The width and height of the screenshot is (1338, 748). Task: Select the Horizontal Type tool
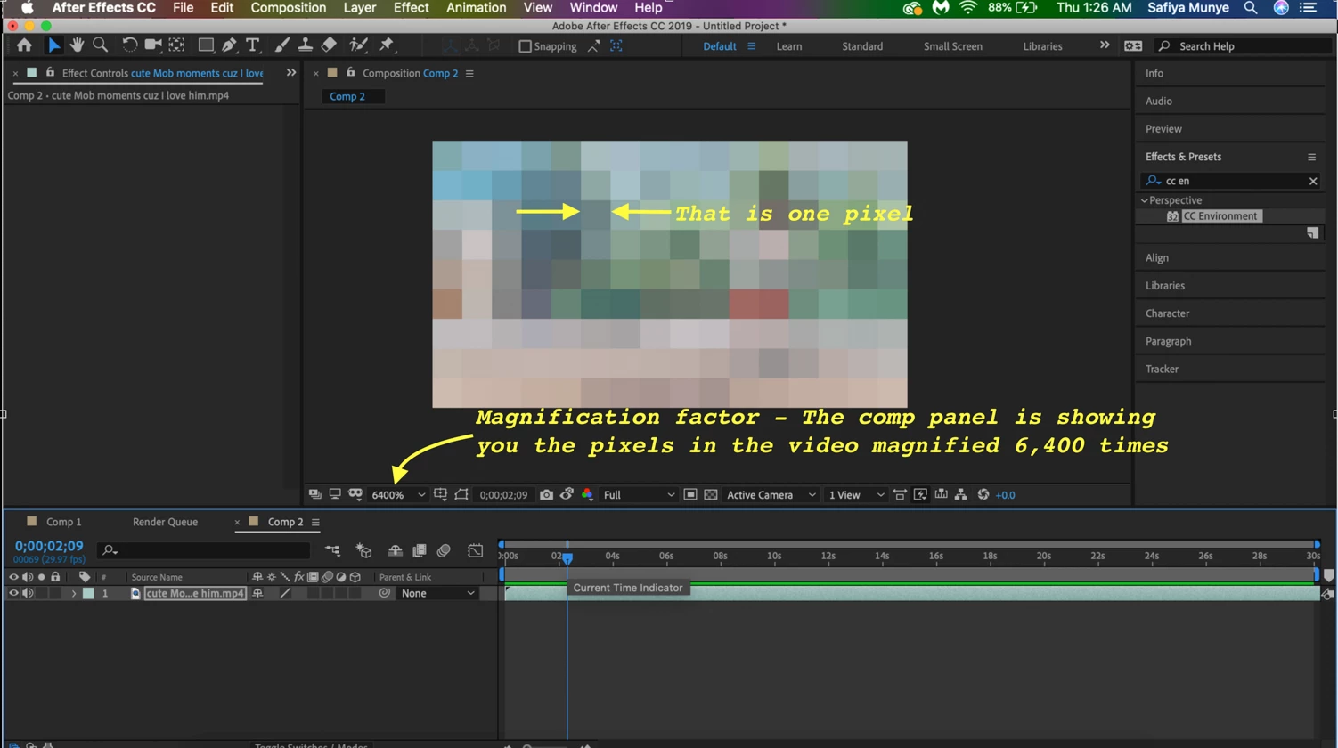[253, 45]
